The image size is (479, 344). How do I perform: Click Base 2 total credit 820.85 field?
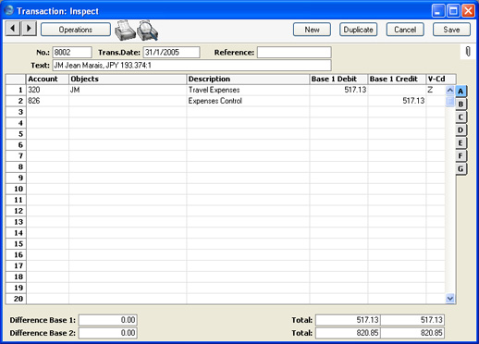pos(412,333)
